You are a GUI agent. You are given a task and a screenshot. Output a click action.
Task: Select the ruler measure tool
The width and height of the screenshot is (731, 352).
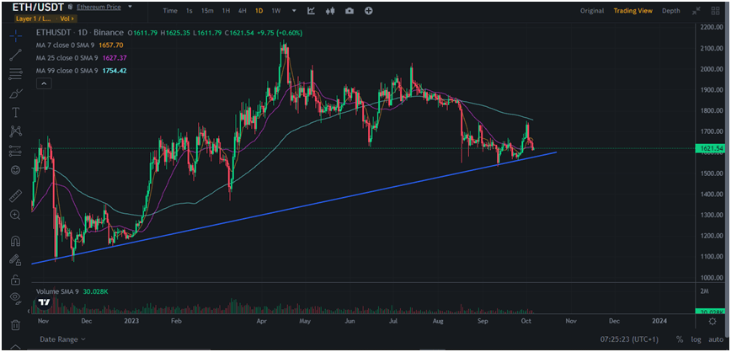pos(15,195)
